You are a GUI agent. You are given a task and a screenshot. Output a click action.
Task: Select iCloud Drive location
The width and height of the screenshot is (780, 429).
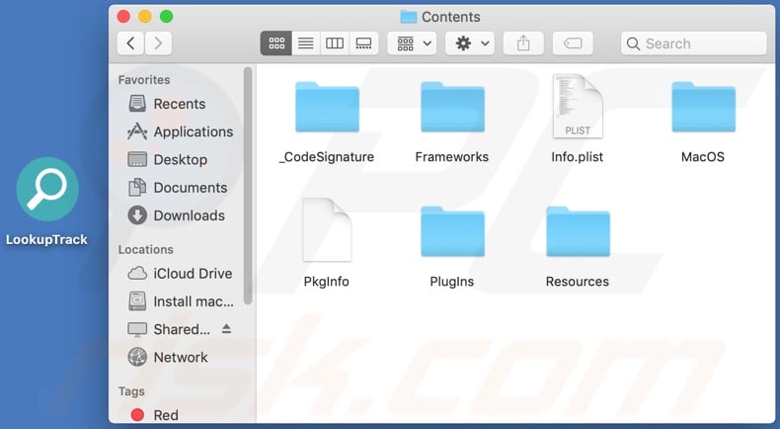(x=180, y=273)
